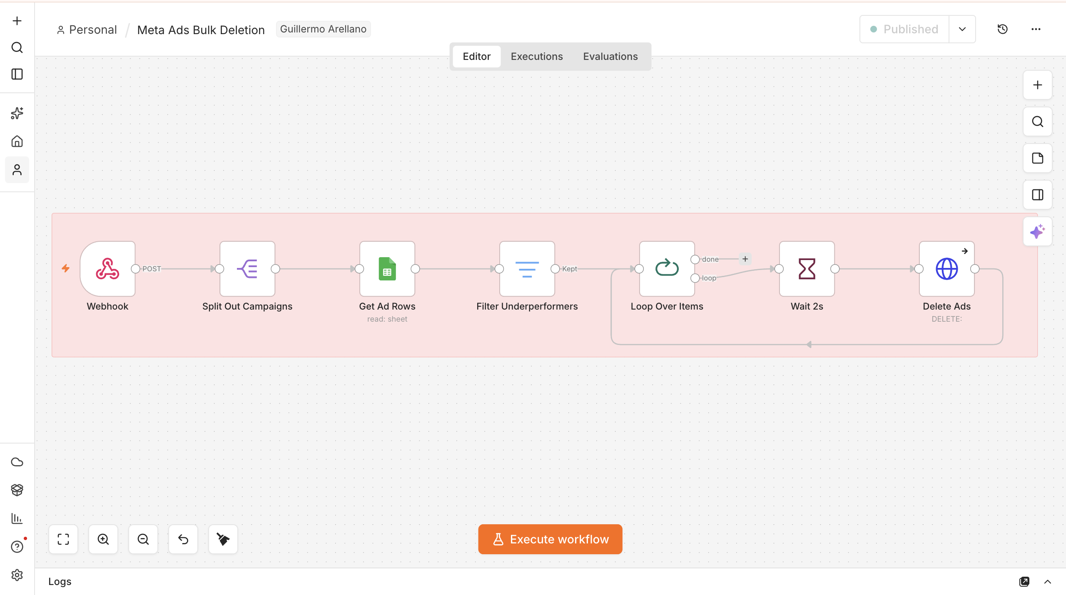
Task: Click the Filter Underperformers Kept output handle
Action: 555,269
